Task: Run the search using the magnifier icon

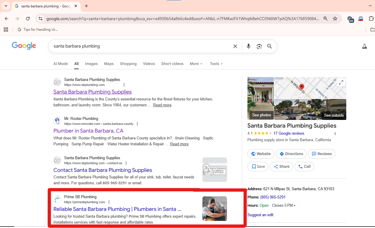Action: tap(269, 46)
